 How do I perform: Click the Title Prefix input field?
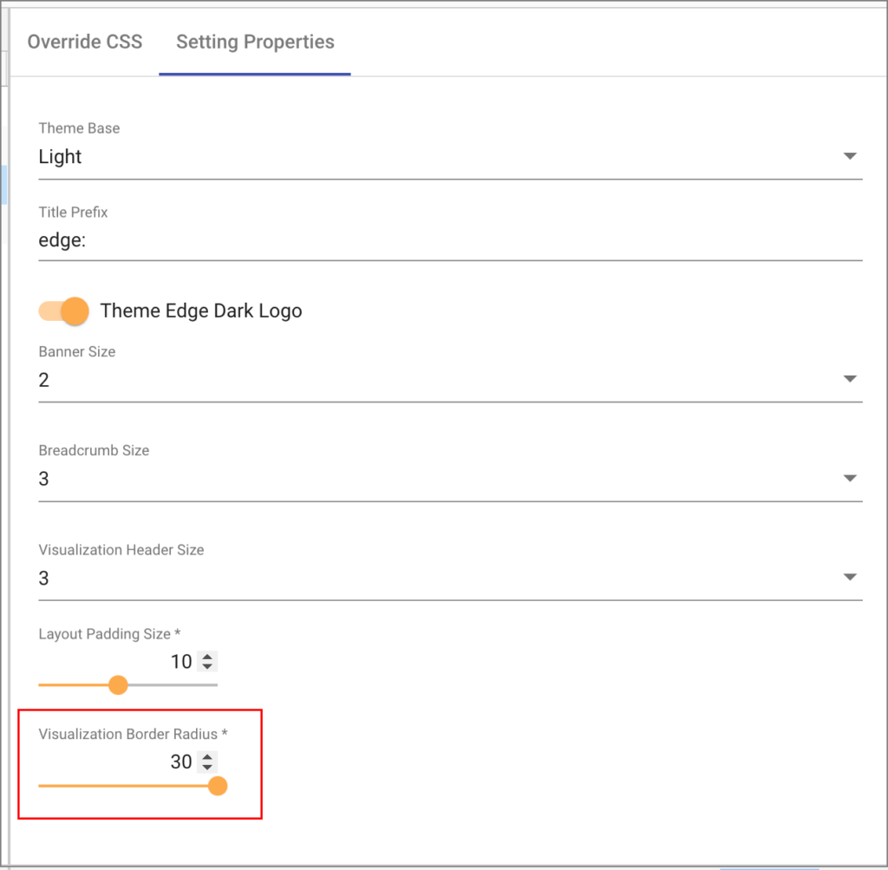point(450,240)
